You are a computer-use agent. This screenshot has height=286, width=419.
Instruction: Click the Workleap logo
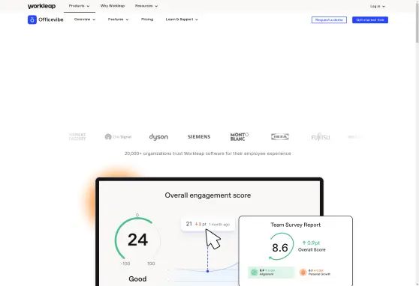click(x=42, y=6)
